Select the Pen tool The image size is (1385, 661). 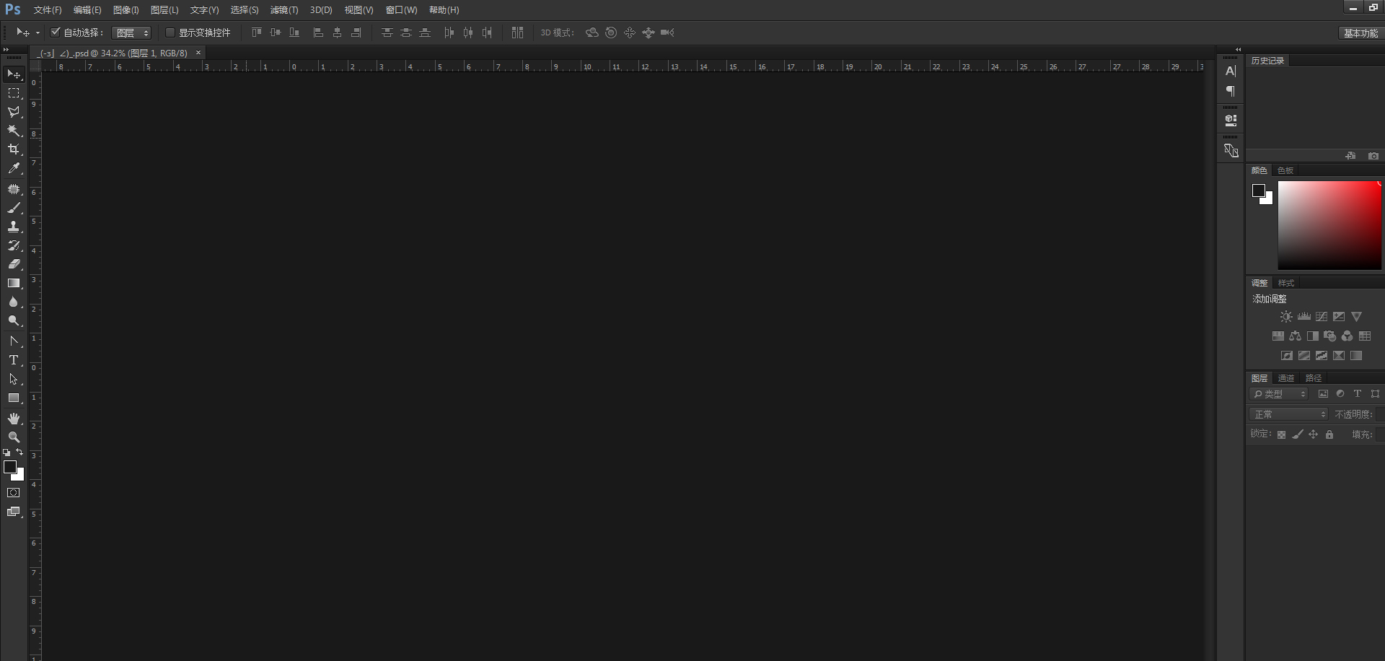tap(14, 341)
